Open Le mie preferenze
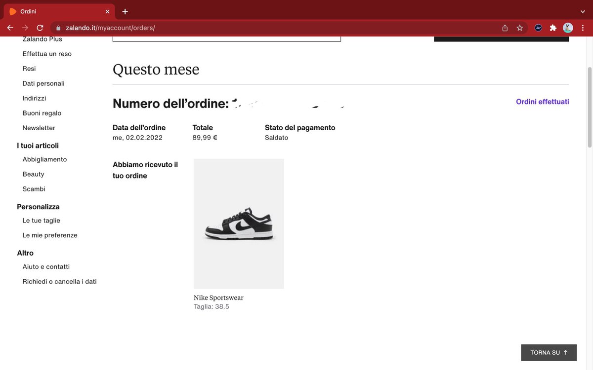593x370 pixels. [50, 235]
